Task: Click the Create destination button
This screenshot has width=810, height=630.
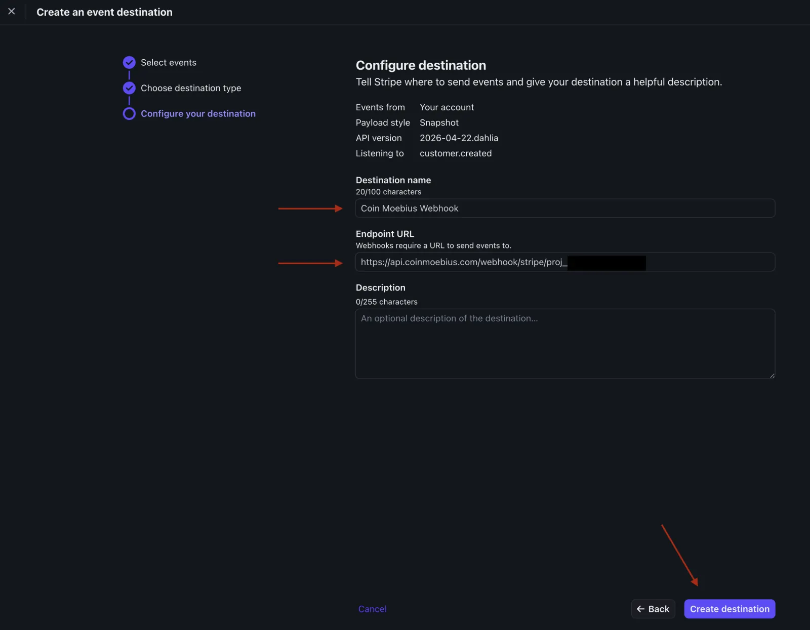Action: click(x=730, y=609)
